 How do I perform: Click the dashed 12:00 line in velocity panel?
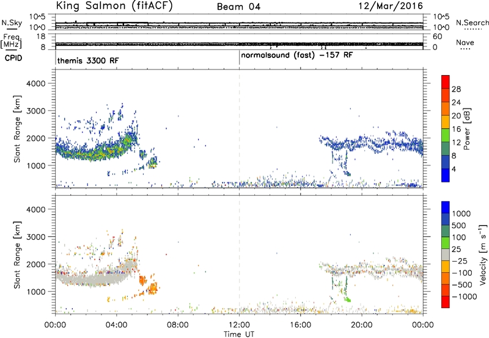tap(239, 254)
